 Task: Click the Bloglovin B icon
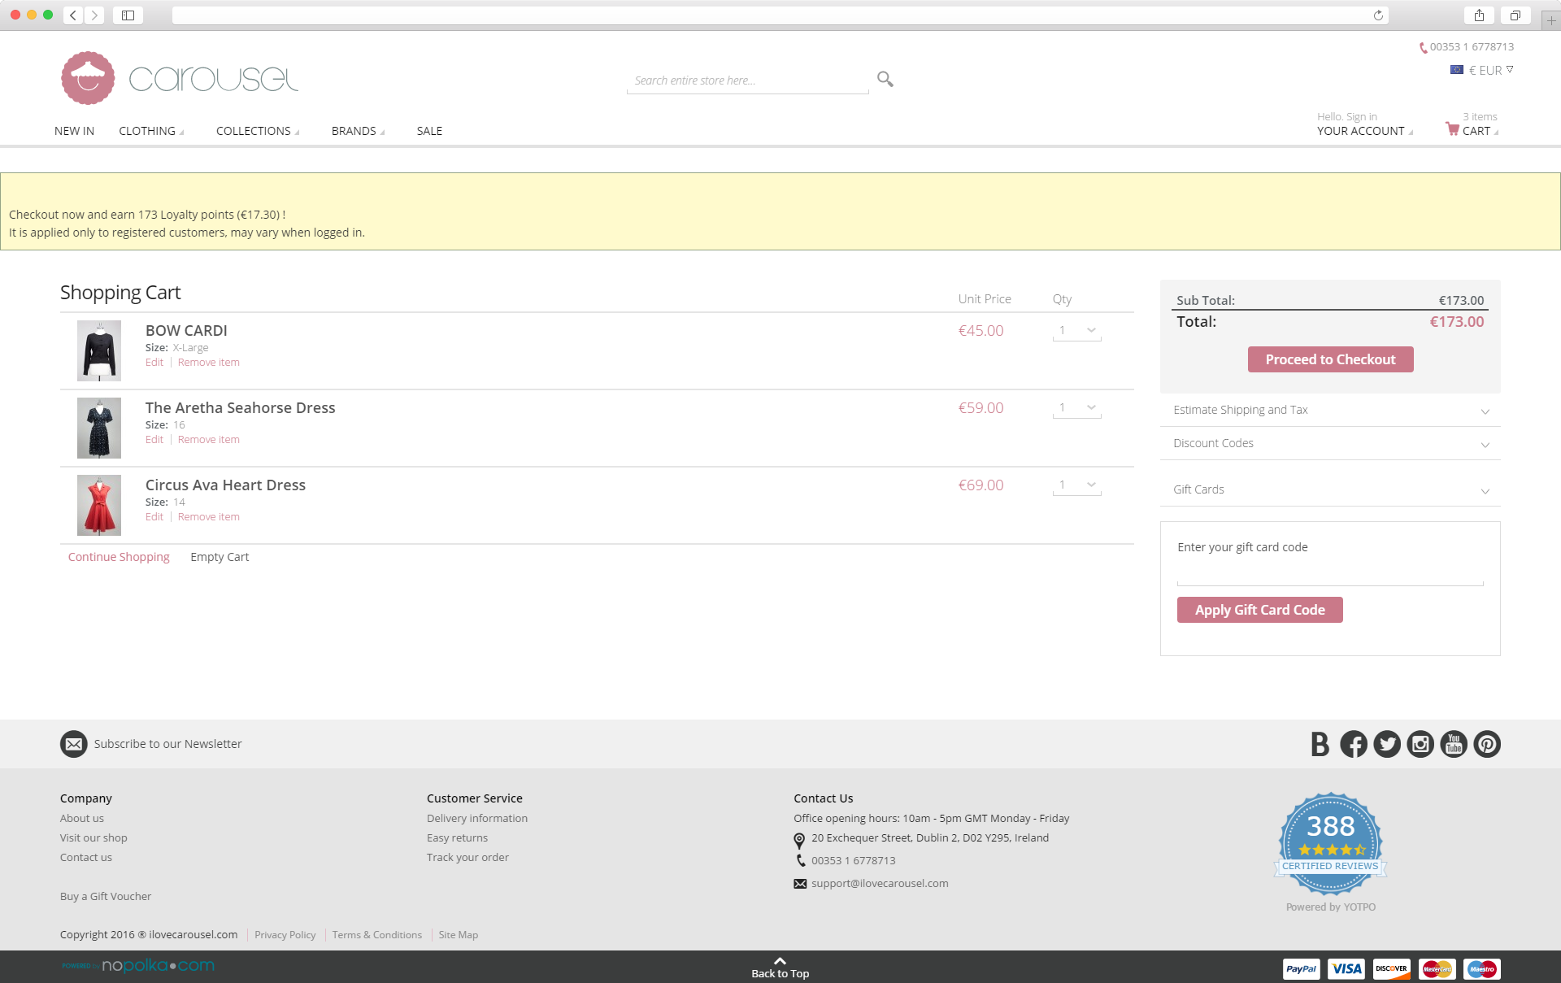coord(1320,744)
